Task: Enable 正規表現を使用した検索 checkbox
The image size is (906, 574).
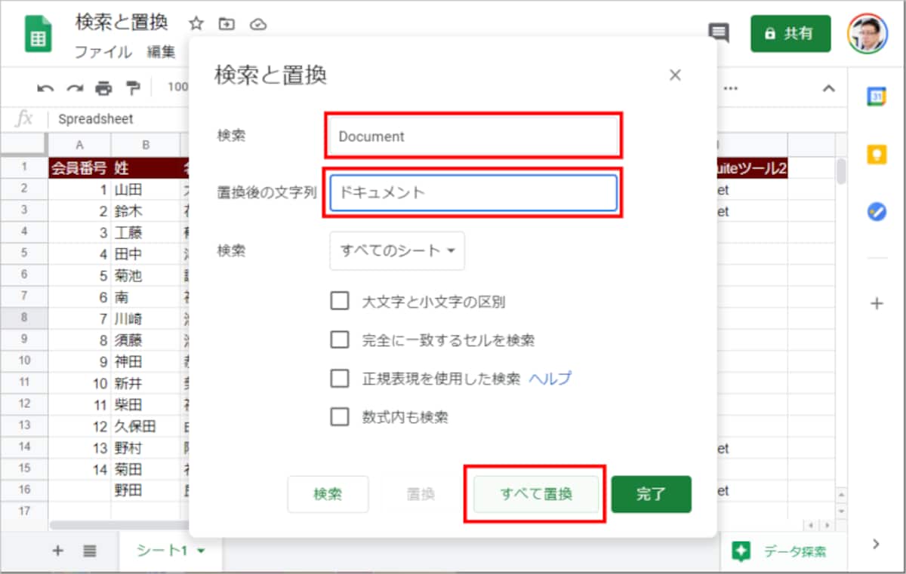Action: 340,379
